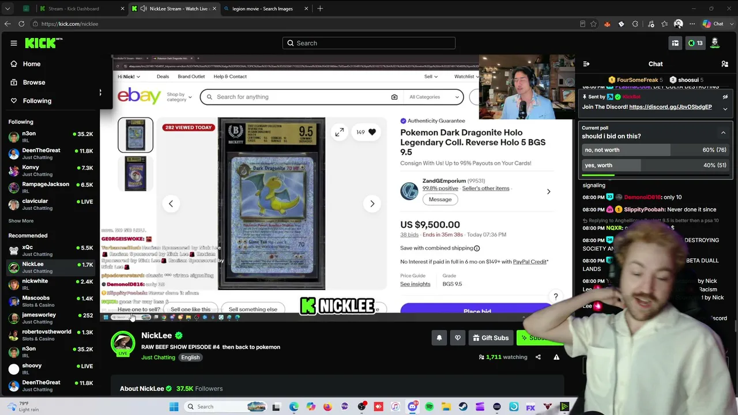
Task: Follow NickLee with the heart icon
Action: click(458, 338)
